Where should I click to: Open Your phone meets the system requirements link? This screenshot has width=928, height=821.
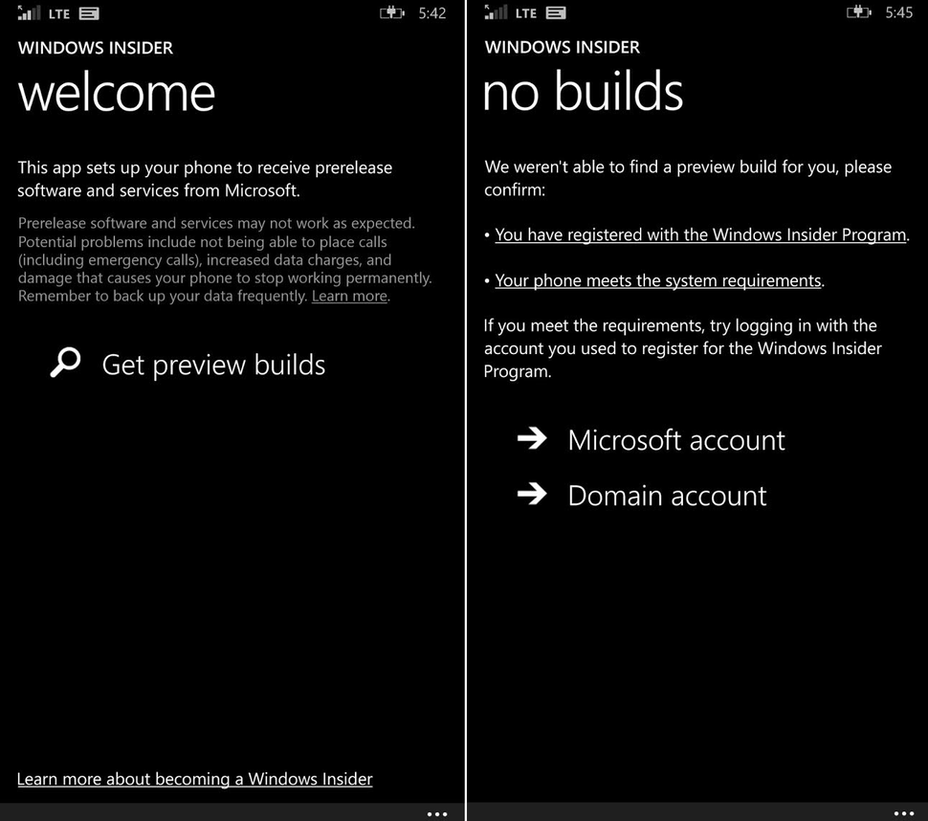coord(657,280)
